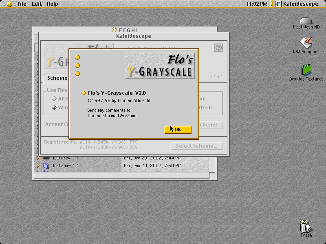Click the "©1997,98 by Florian Albrecht" line

point(119,100)
